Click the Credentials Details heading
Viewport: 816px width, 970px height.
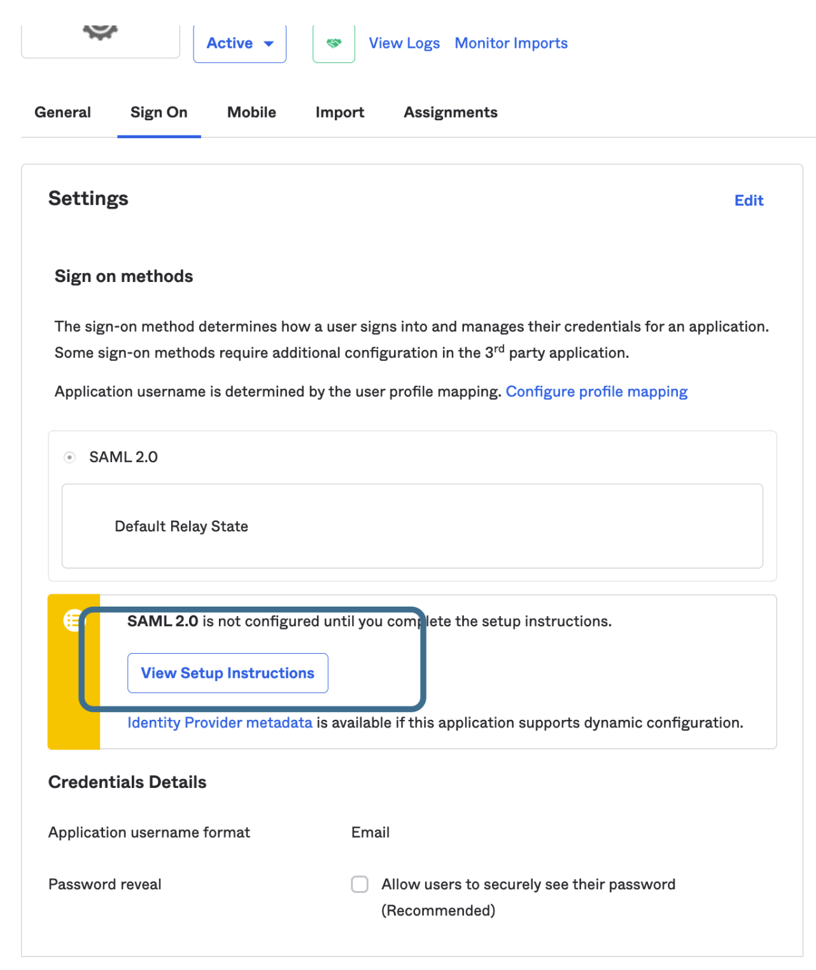point(127,782)
